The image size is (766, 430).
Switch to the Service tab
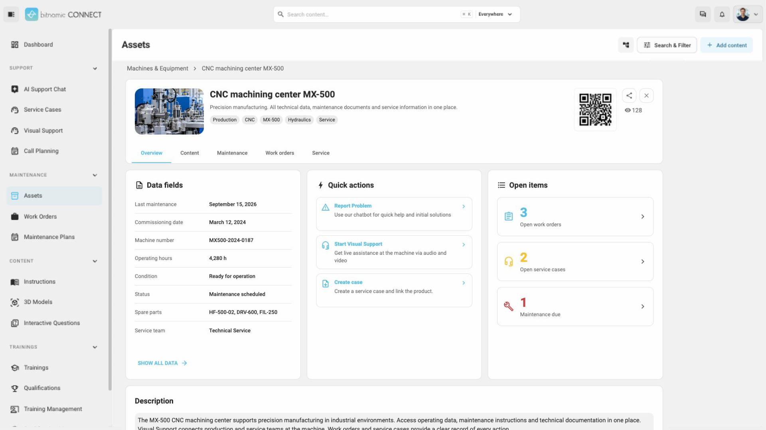coord(321,153)
